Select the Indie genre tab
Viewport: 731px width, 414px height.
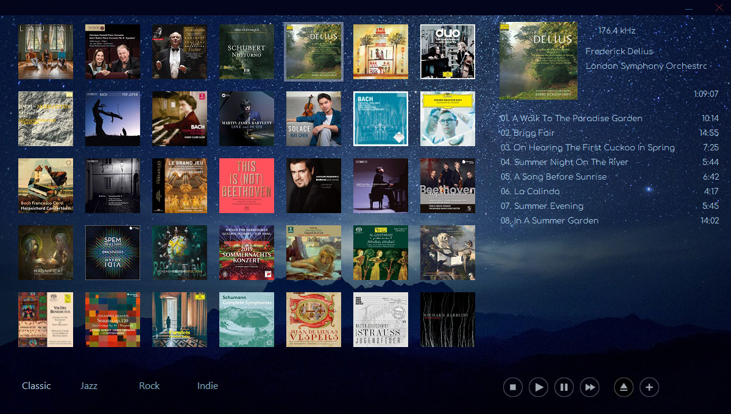click(207, 386)
